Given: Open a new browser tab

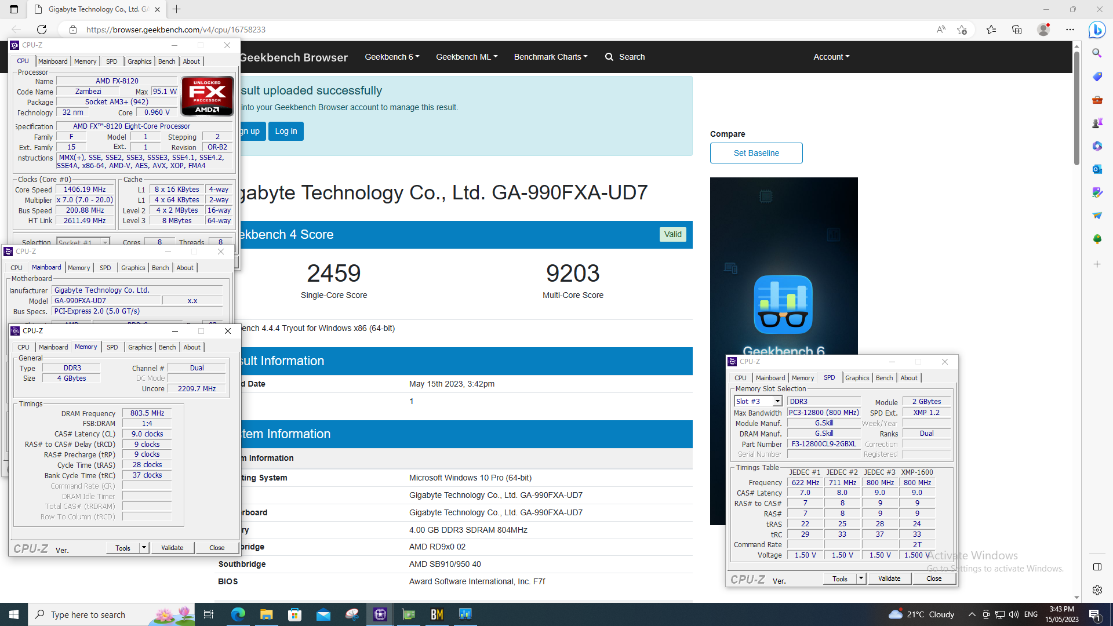Looking at the screenshot, I should point(177,9).
